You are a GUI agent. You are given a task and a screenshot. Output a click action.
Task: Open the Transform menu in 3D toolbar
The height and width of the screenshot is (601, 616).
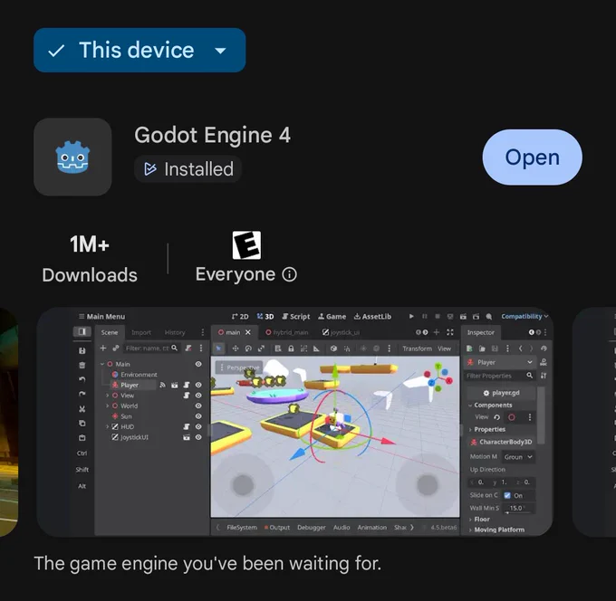pyautogui.click(x=417, y=348)
